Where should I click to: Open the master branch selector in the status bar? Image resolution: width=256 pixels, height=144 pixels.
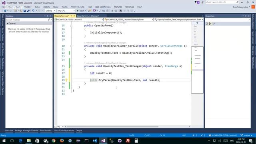[246, 135]
